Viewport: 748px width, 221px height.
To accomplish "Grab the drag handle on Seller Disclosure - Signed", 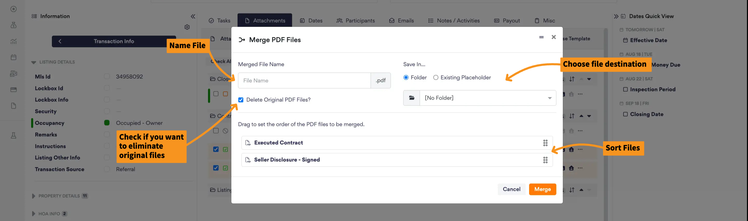I will 545,160.
